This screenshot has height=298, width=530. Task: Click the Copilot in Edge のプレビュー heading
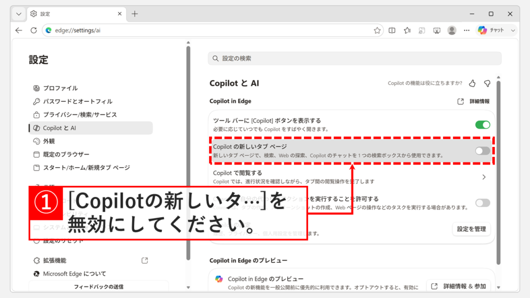(x=248, y=261)
